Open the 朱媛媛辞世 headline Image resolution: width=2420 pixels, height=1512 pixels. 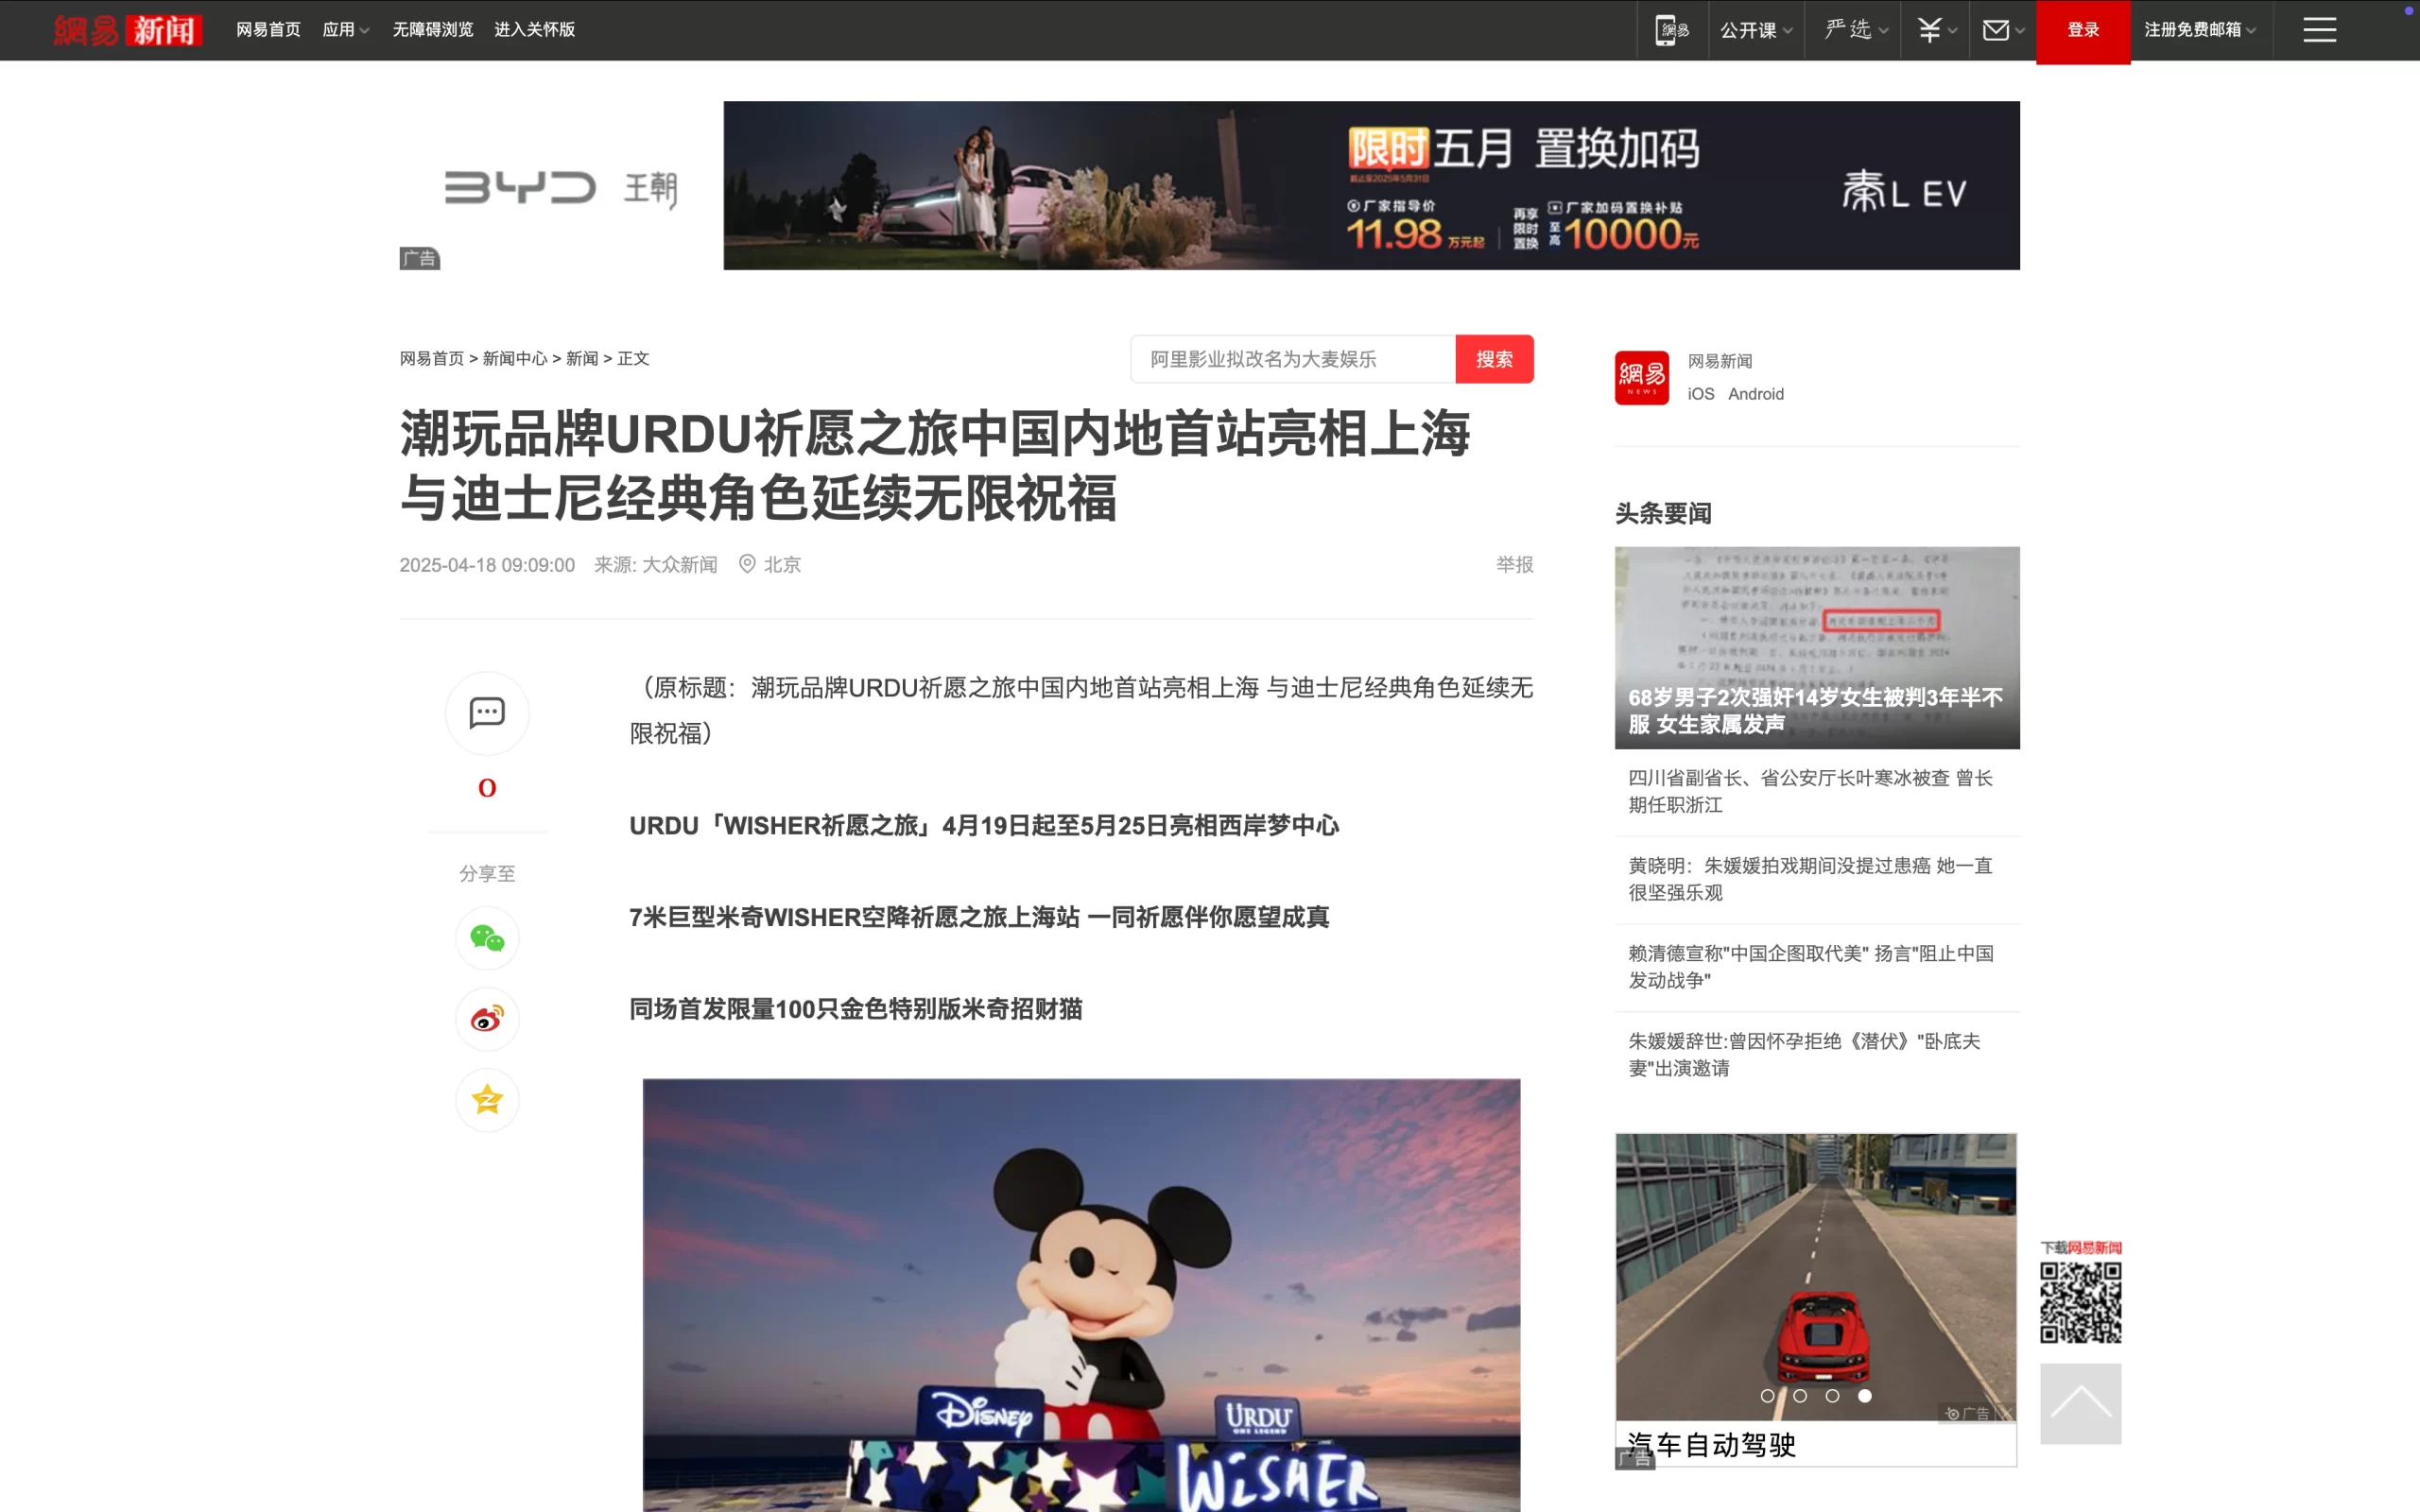coord(1804,1055)
